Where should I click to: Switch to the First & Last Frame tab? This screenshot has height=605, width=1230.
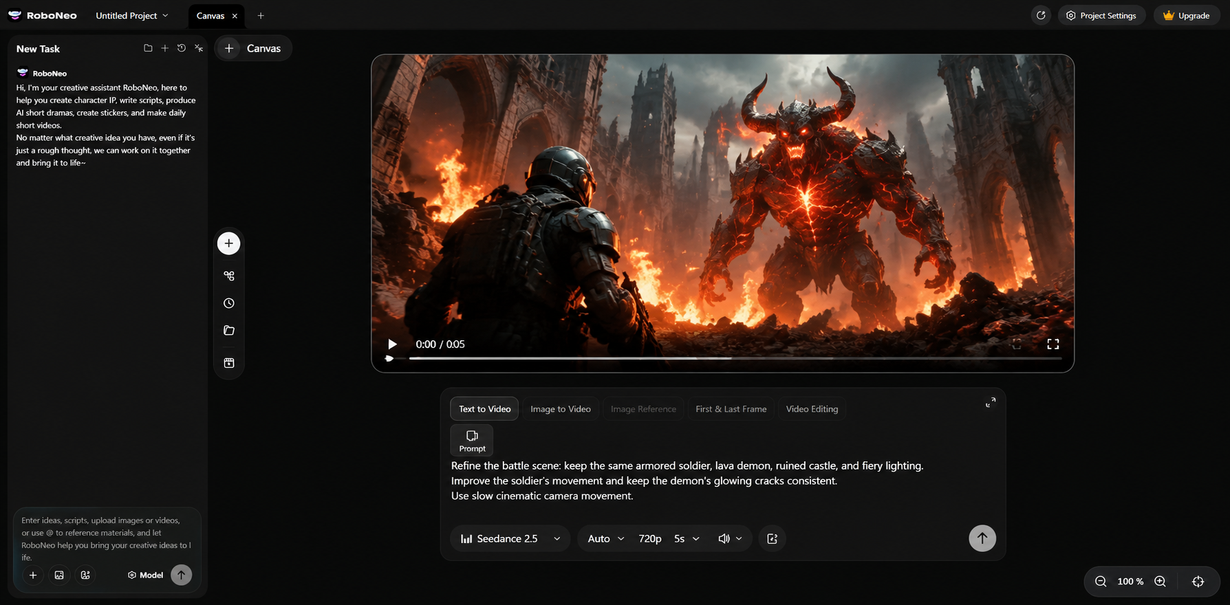(731, 409)
